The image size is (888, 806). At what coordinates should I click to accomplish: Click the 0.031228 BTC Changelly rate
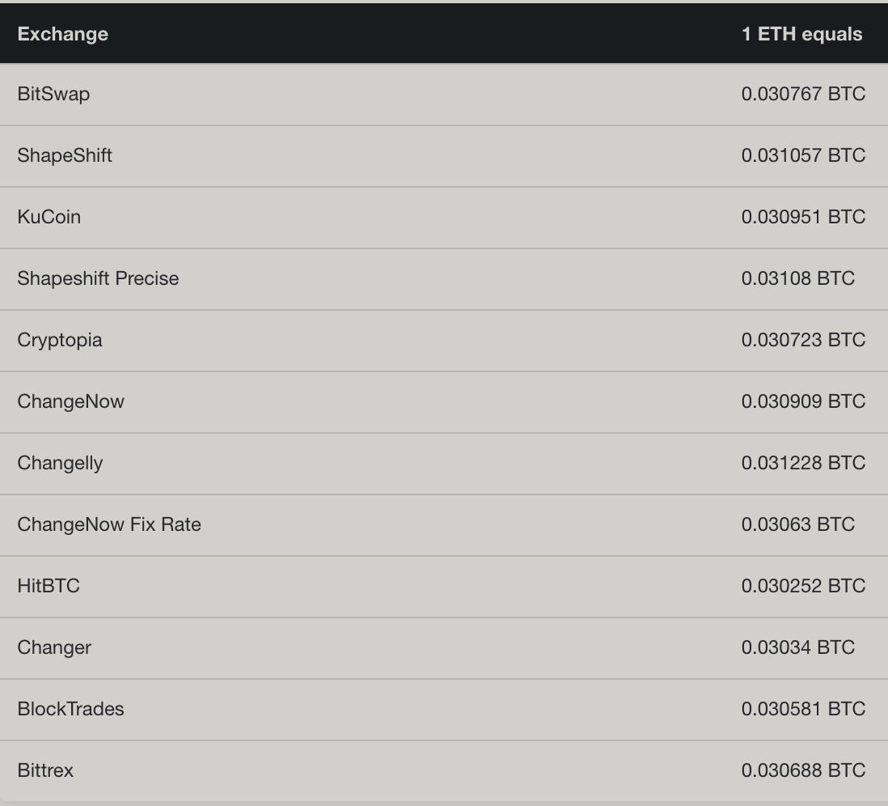pyautogui.click(x=803, y=463)
